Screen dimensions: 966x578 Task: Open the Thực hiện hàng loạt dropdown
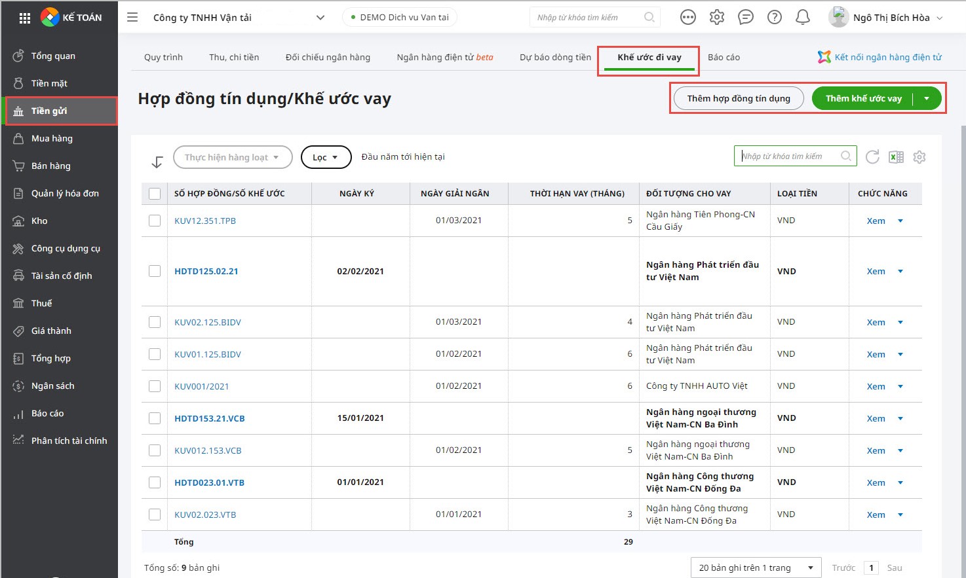pos(233,157)
